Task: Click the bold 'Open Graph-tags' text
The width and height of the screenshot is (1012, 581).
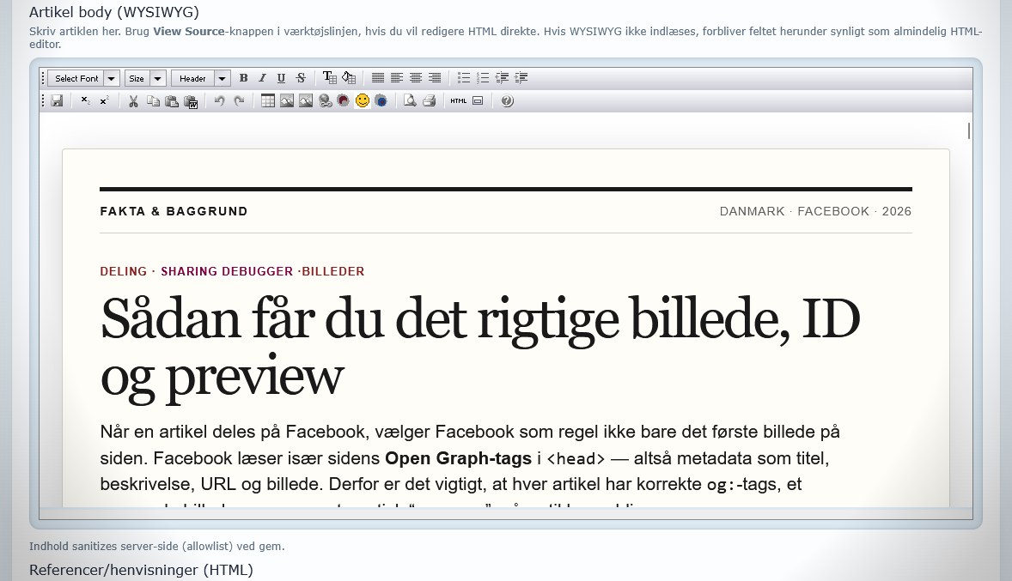Action: click(x=458, y=458)
